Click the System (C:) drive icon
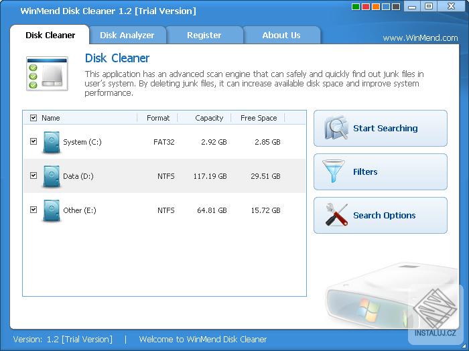This screenshot has height=351, width=469. [52, 142]
